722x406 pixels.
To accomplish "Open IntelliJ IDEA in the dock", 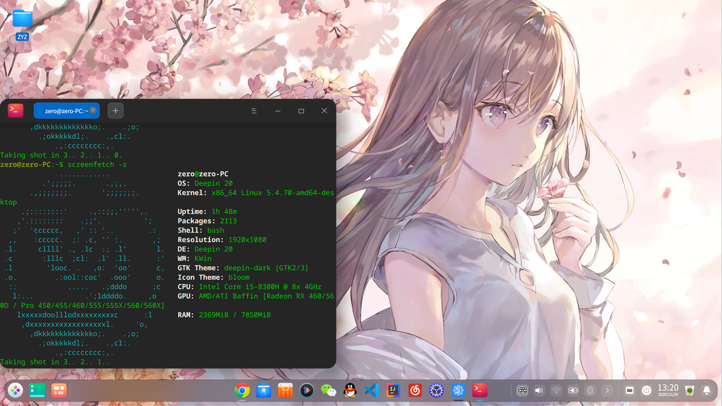I will tap(393, 391).
